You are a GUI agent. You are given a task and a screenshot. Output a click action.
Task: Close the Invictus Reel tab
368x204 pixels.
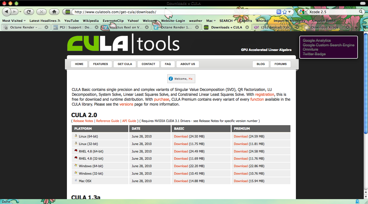click(x=147, y=27)
